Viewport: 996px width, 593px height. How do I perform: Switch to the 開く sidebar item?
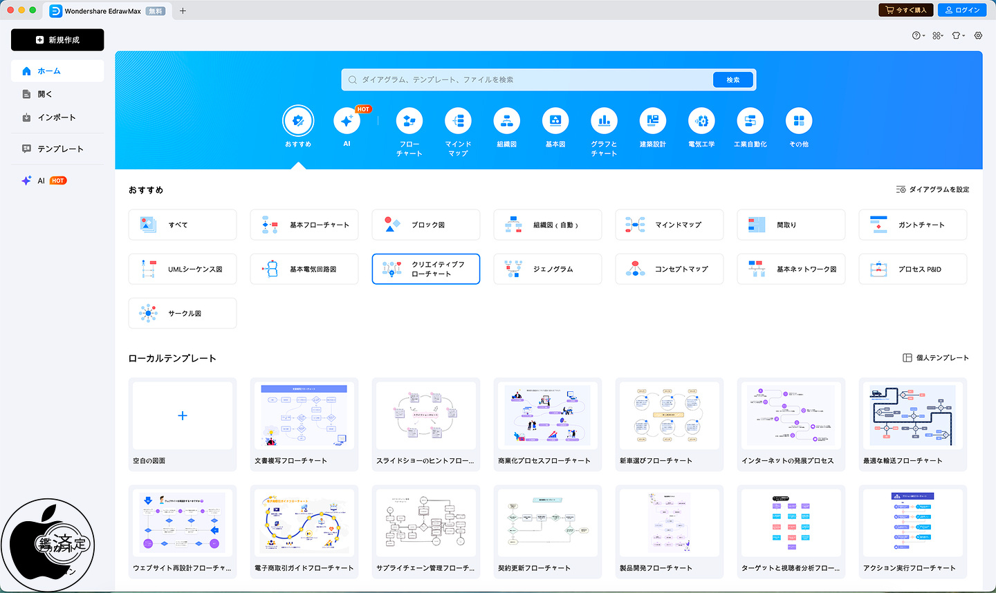pos(45,94)
